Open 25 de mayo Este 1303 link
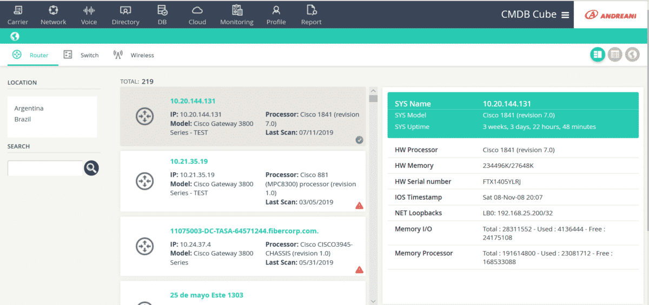Viewport: 649px width, 305px height. (x=207, y=295)
